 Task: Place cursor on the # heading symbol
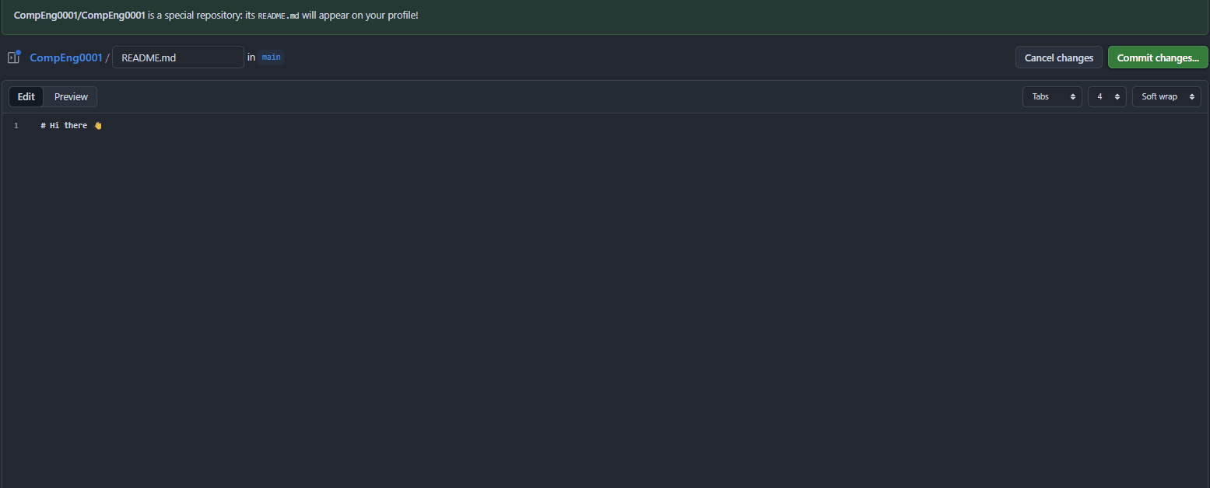[43, 126]
